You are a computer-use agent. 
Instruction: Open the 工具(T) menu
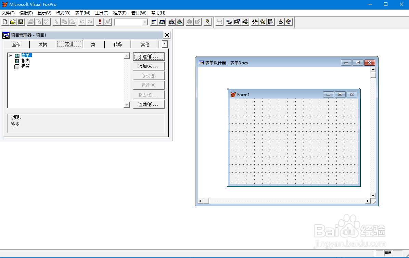pos(102,13)
